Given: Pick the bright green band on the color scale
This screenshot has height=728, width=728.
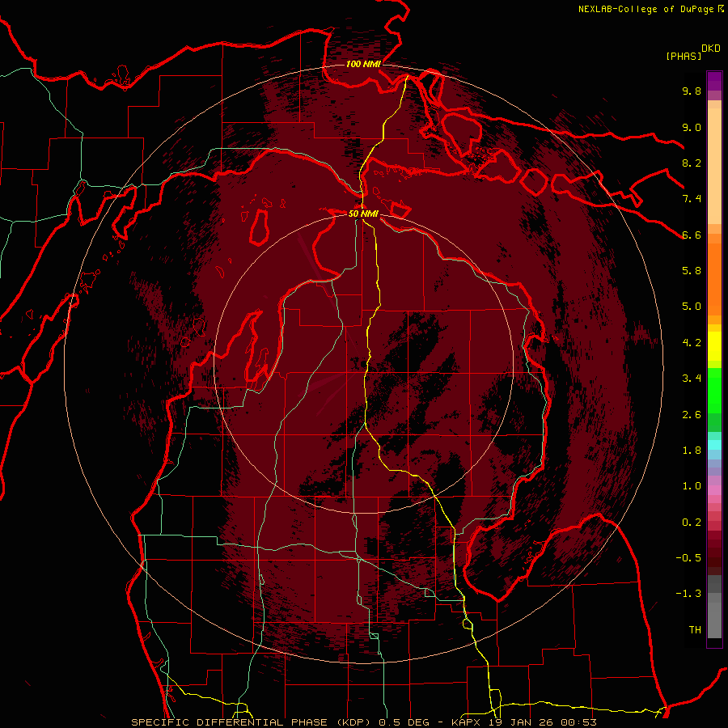Looking at the screenshot, I should click(x=714, y=392).
